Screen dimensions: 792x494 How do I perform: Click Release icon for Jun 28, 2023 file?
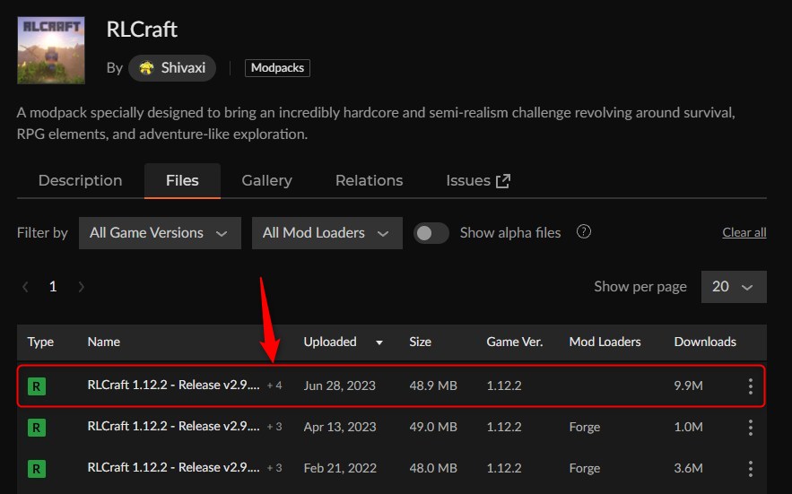37,386
